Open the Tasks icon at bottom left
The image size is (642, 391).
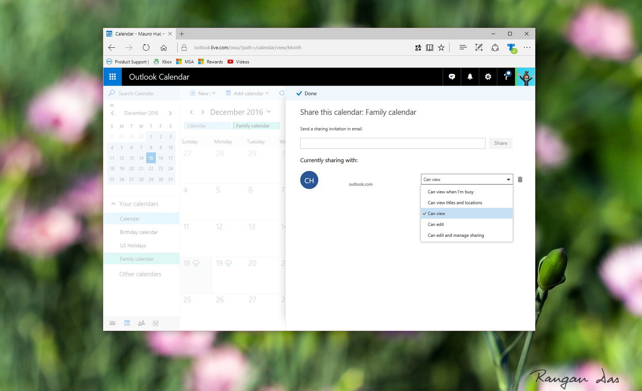156,323
